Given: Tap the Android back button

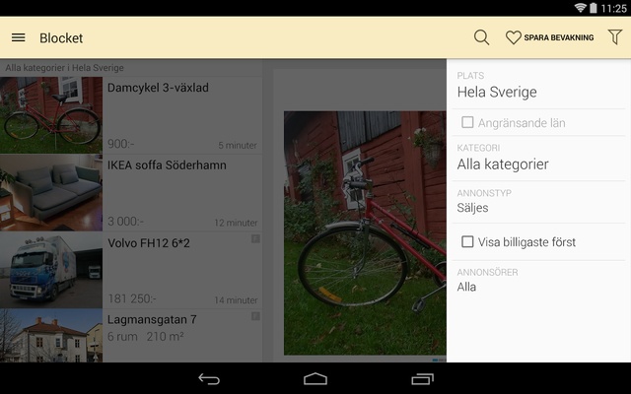Looking at the screenshot, I should click(209, 378).
